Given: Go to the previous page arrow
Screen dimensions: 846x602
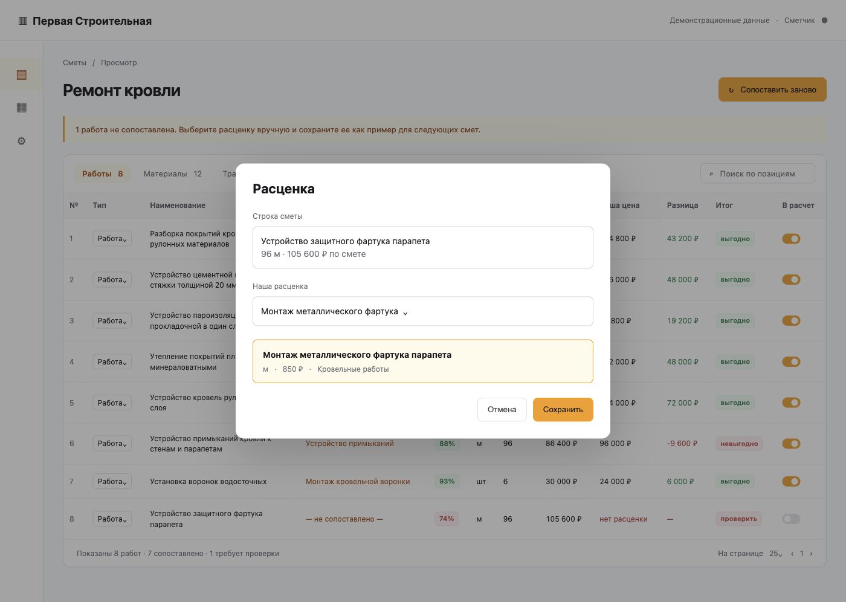Looking at the screenshot, I should [x=792, y=554].
